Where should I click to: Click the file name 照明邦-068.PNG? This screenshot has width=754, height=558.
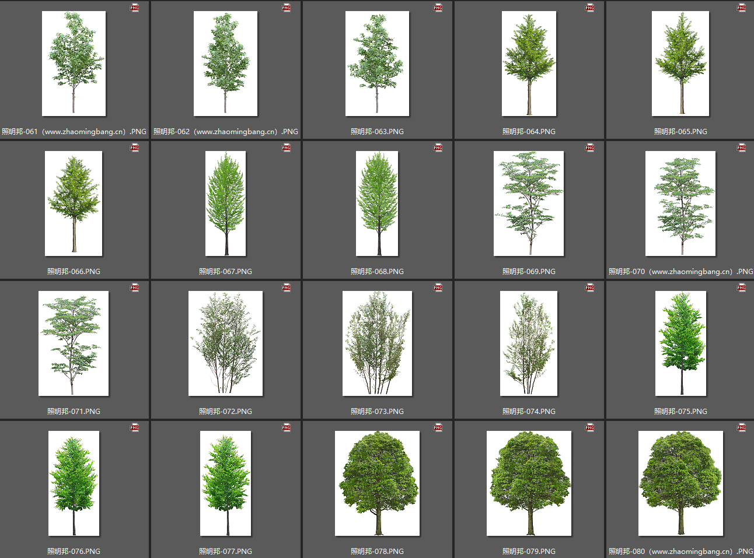(377, 272)
